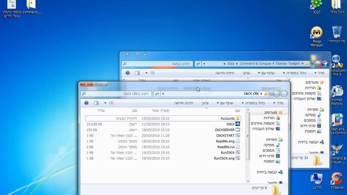Click help icon in the Data window toolbar
The image size is (347, 195).
tap(128, 73)
